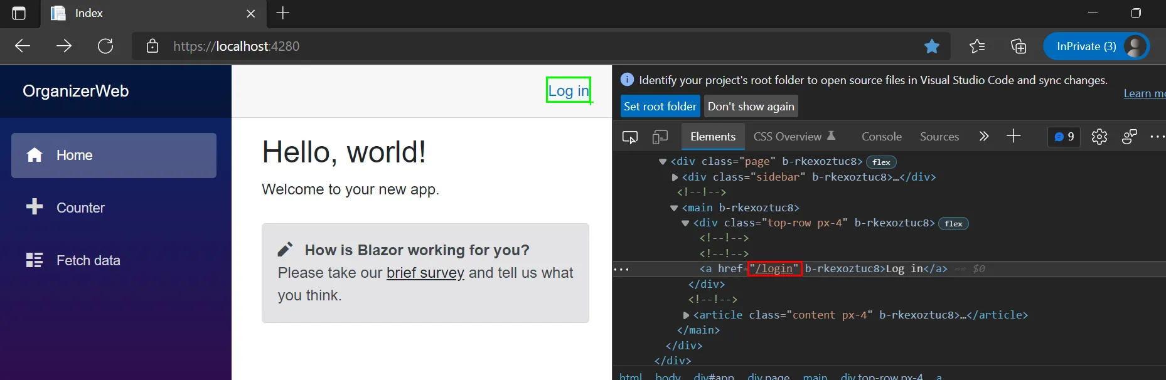
Task: Switch to the Sources tab
Action: (x=939, y=137)
